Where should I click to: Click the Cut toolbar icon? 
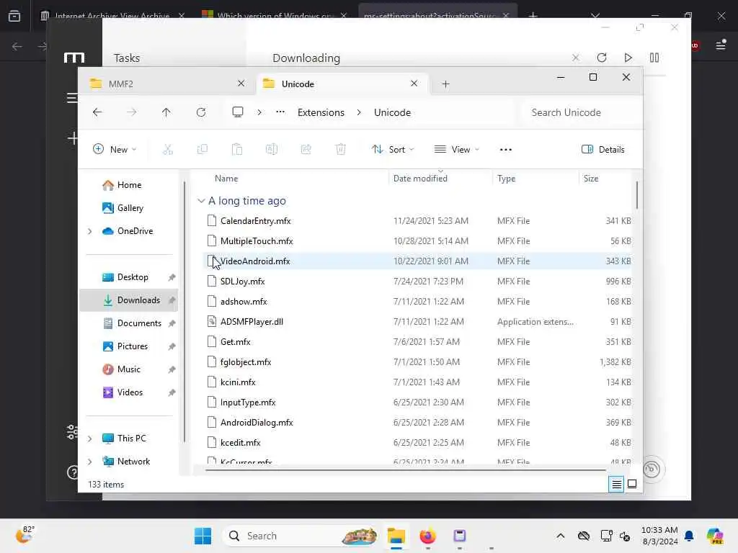coord(167,150)
